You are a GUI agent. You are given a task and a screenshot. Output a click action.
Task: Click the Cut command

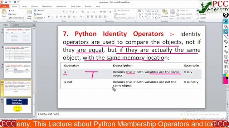point(11,10)
